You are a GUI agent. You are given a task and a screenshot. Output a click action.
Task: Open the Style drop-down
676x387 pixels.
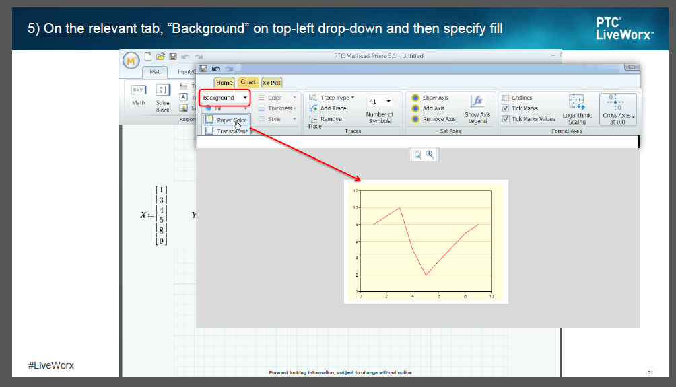tap(277, 119)
